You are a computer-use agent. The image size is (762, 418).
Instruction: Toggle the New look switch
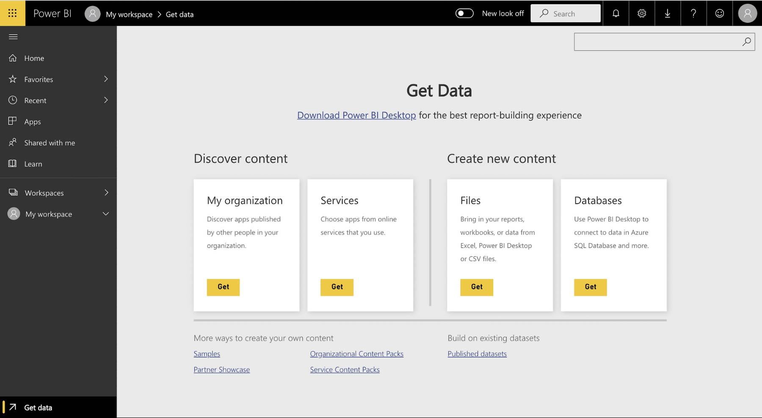(x=464, y=14)
